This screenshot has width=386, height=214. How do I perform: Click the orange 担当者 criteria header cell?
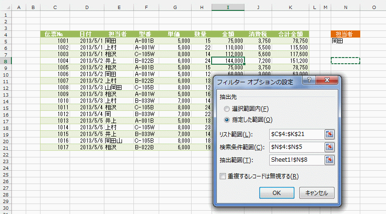(345, 34)
